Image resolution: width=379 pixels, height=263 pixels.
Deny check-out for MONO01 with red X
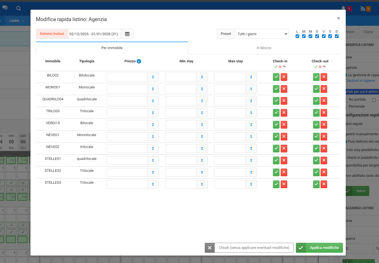(x=324, y=89)
